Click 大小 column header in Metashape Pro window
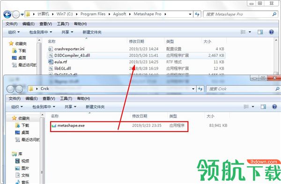The width and height of the screenshot is (281, 184). pos(207,42)
